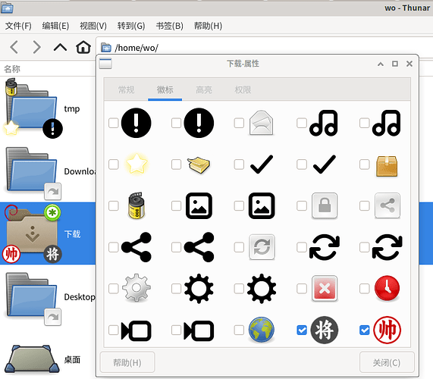This screenshot has height=379, width=433.
Task: Select the "tmp" folder name
Action: point(72,108)
